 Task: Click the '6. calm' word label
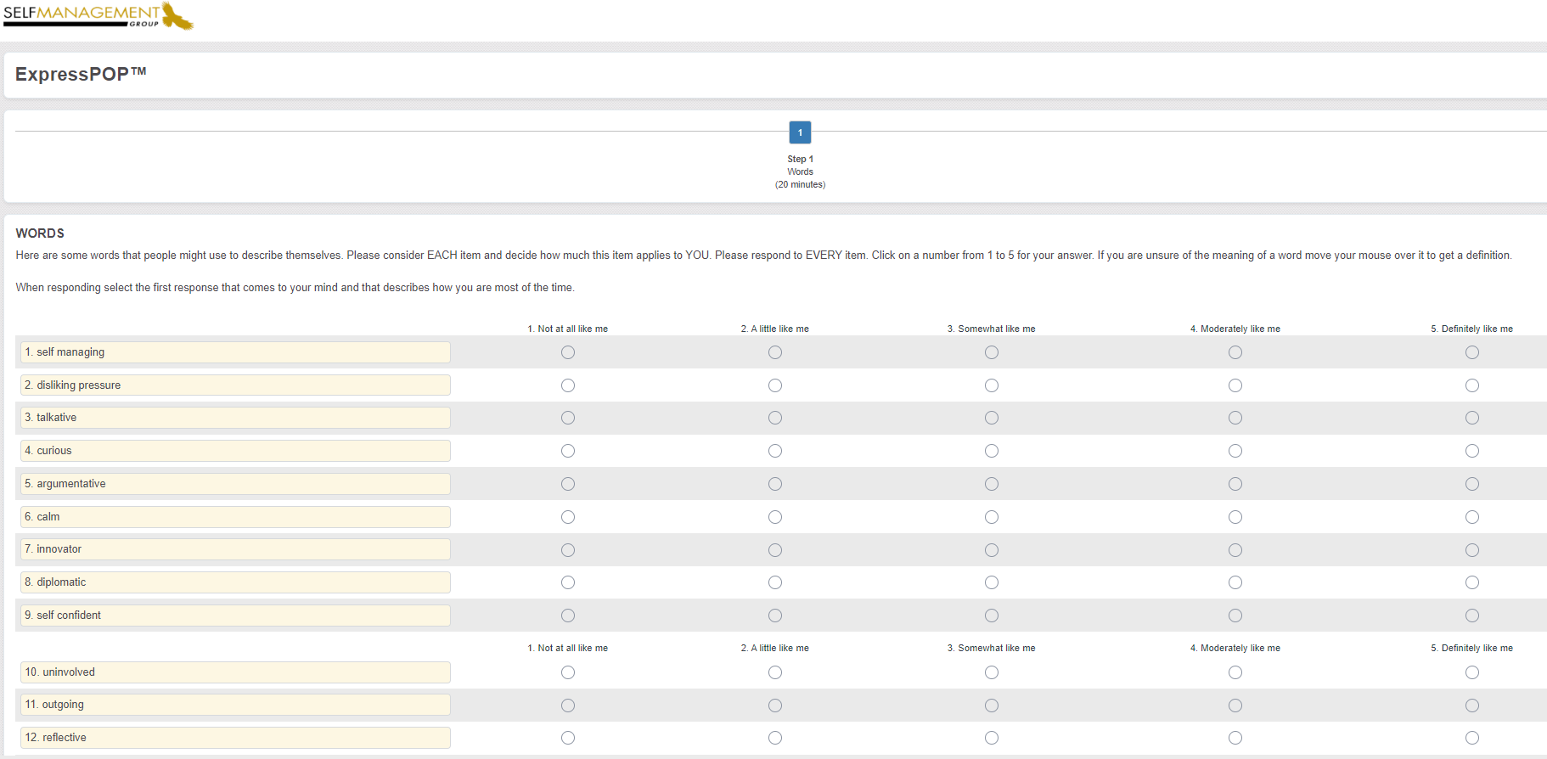235,517
